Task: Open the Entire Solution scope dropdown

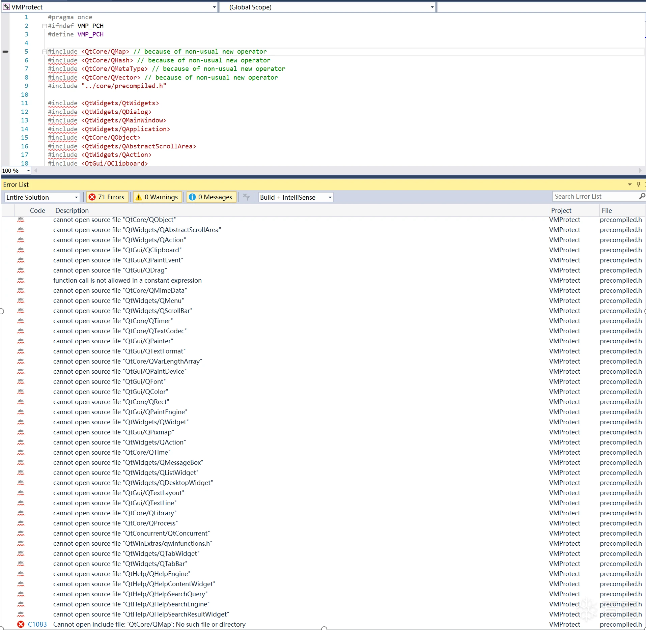Action: click(43, 197)
